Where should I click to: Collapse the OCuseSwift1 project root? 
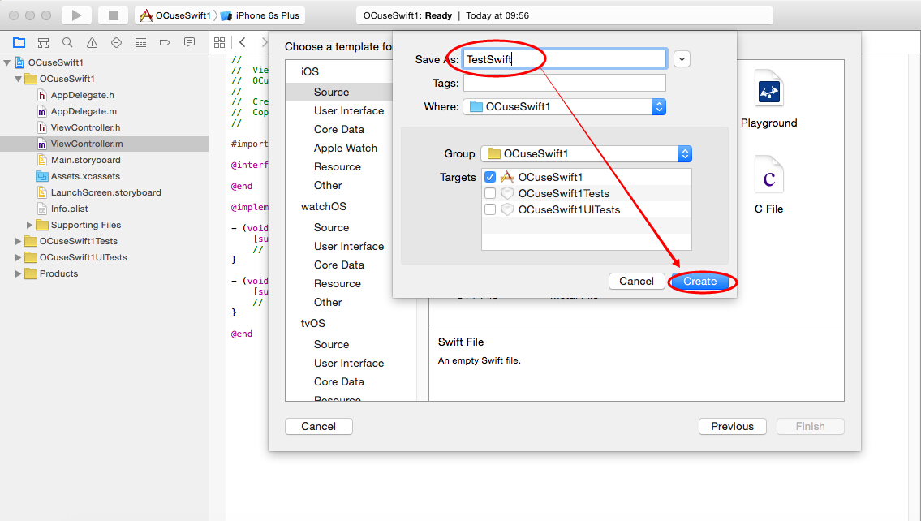tap(7, 62)
